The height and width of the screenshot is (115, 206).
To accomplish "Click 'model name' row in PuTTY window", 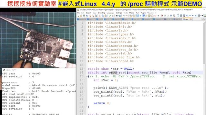I will [x=39, y=85].
